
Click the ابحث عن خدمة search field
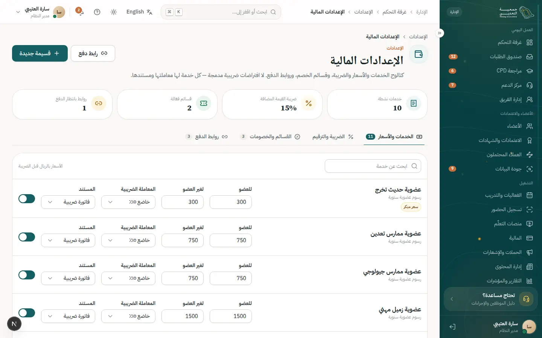tap(373, 166)
